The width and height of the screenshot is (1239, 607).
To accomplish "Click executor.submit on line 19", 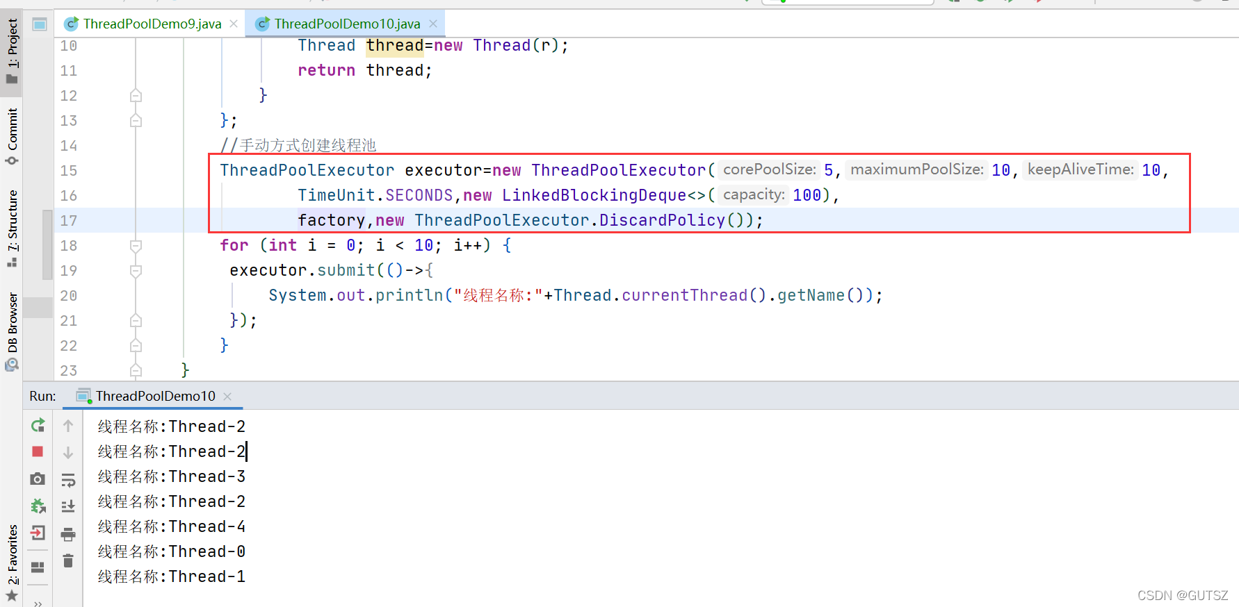I will [x=302, y=270].
